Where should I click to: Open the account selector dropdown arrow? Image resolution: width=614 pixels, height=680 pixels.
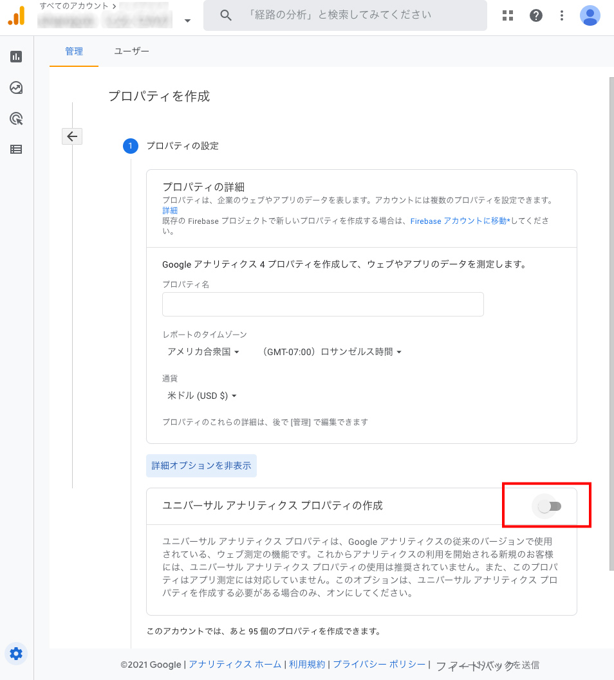(x=187, y=21)
